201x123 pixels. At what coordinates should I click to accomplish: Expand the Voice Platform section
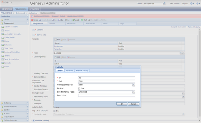27,117
